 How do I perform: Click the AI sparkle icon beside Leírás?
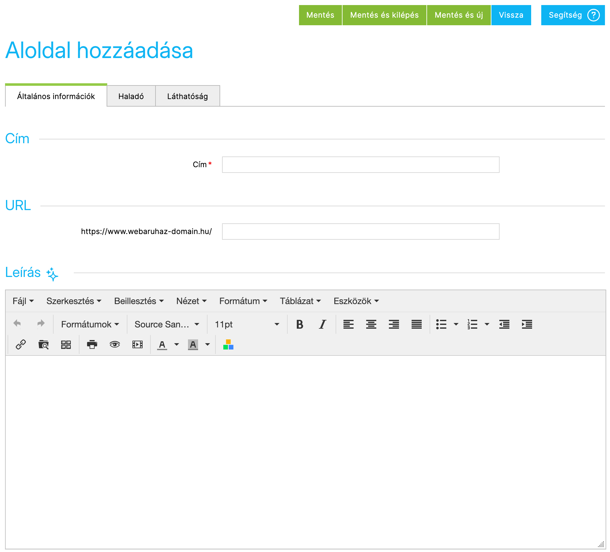[52, 274]
